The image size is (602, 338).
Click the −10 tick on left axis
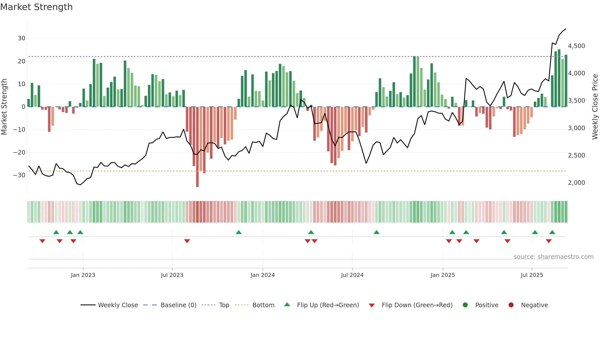(19, 129)
